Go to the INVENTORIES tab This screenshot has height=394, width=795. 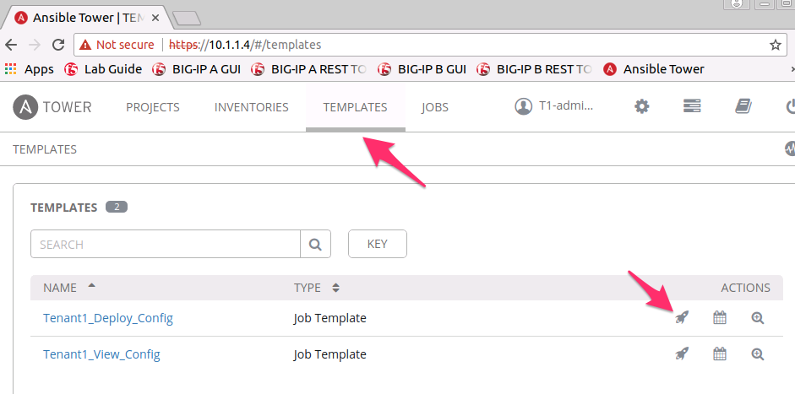(x=251, y=107)
